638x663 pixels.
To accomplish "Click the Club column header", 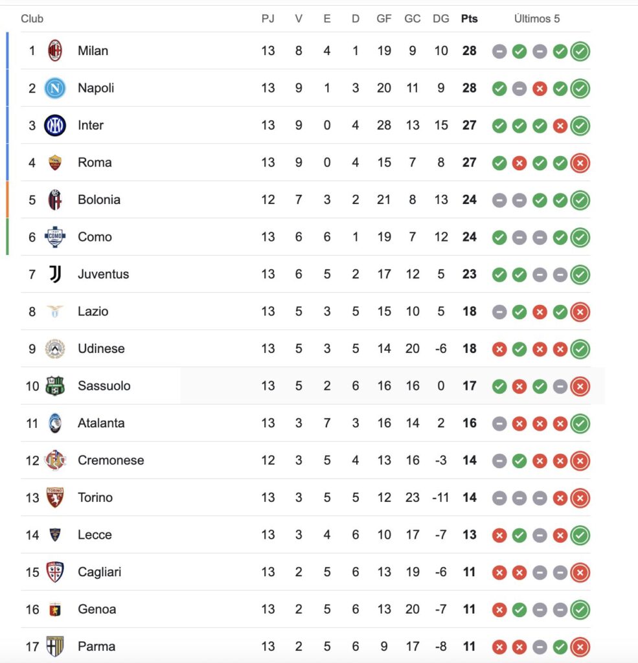I will pos(32,19).
